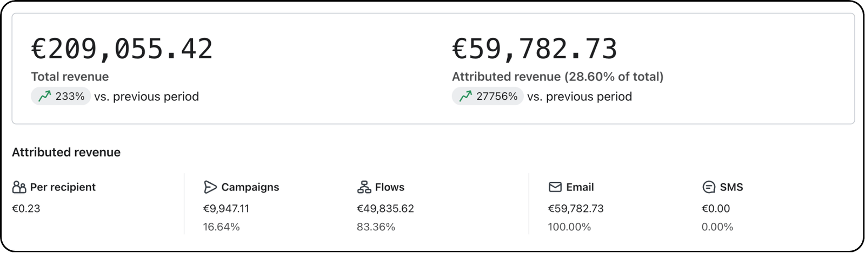Open the Flows label

[390, 187]
